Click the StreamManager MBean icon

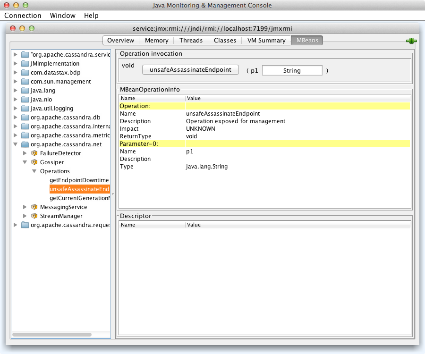click(x=34, y=216)
